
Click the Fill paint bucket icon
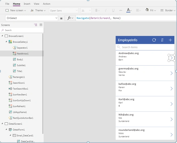coord(147,10)
